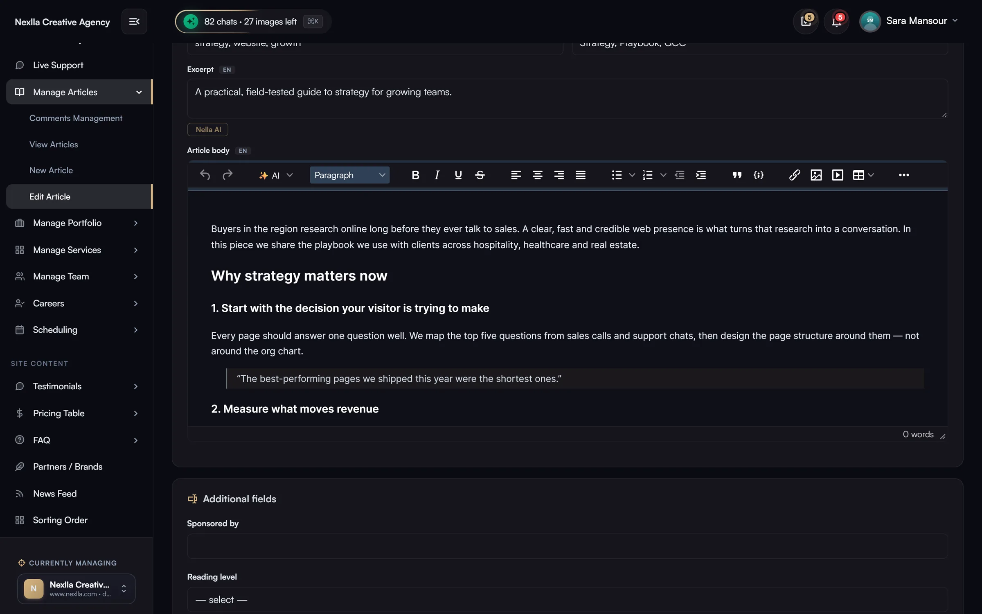Increase indent of paragraph
The height and width of the screenshot is (614, 982).
click(701, 175)
